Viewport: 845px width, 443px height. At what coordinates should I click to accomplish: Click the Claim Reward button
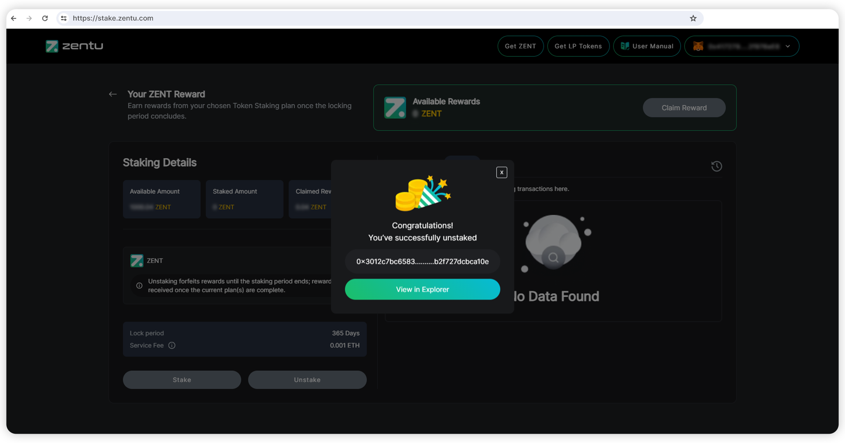tap(684, 108)
